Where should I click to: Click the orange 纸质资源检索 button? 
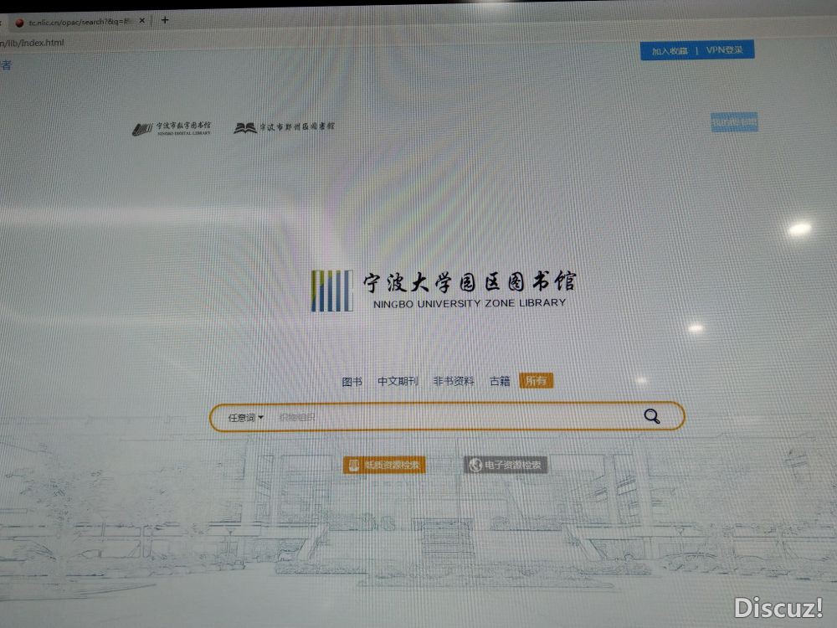tap(384, 465)
